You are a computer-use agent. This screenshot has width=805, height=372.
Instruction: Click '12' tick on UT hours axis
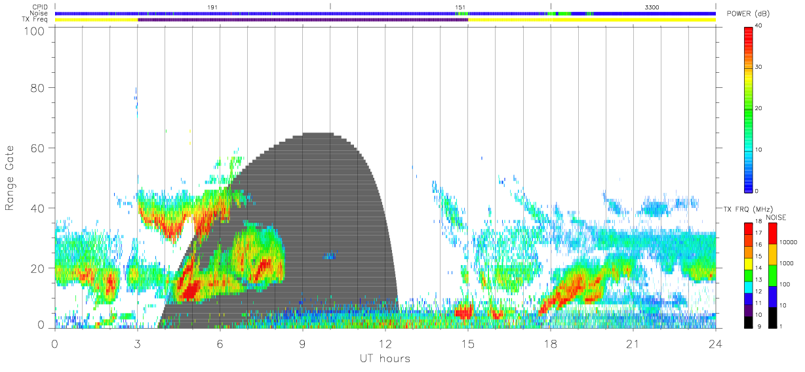[x=385, y=343]
